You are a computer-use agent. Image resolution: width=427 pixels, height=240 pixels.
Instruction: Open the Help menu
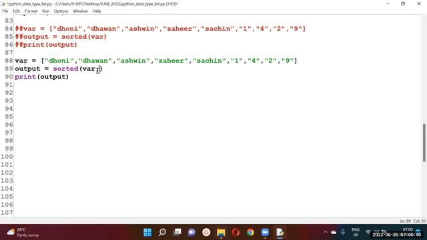coord(97,11)
